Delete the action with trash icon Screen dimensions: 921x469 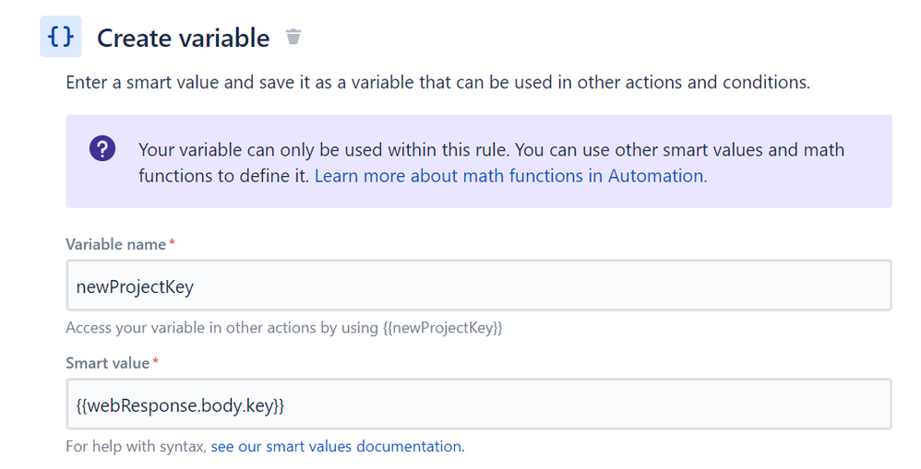click(293, 37)
